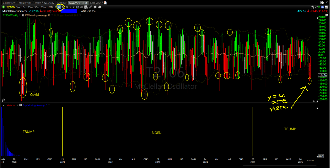Click the McClellan Oscillator title text
This screenshot has height=168, width=330.
[15, 11]
